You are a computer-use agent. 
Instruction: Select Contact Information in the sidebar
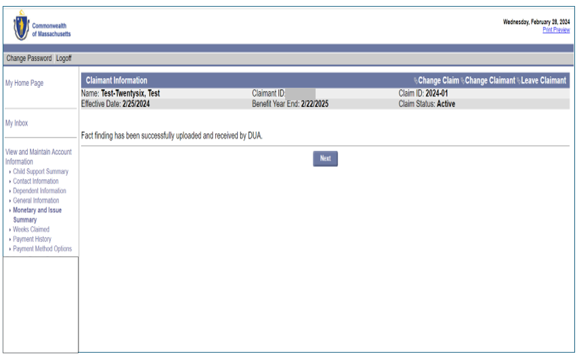(36, 181)
